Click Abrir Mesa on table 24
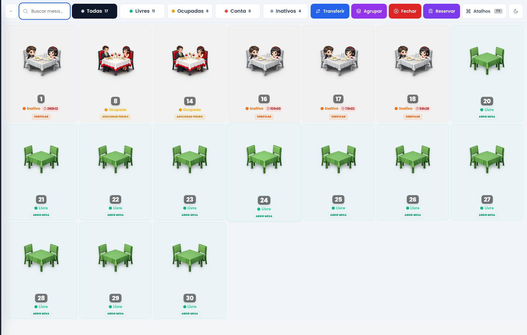Screen dimensions: 527x335 pyautogui.click(x=264, y=216)
